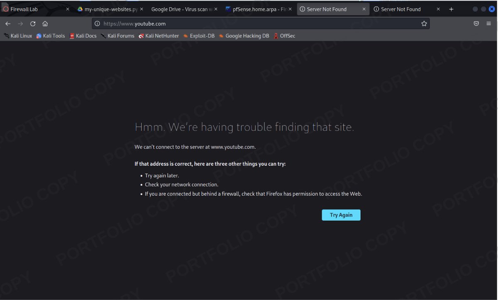
Task: Open the Firefox home page
Action: pos(45,24)
